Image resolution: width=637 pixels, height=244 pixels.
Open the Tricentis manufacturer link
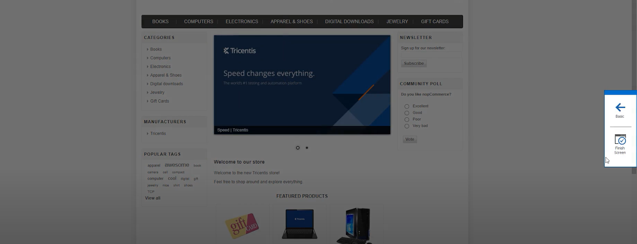click(158, 134)
